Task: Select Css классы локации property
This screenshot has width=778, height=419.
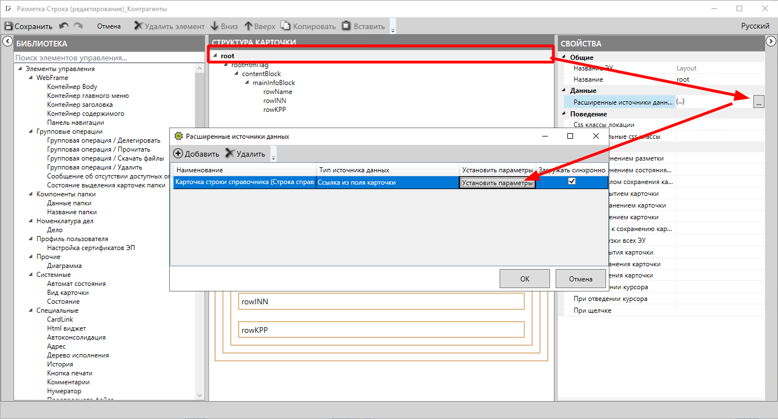Action: [x=604, y=125]
